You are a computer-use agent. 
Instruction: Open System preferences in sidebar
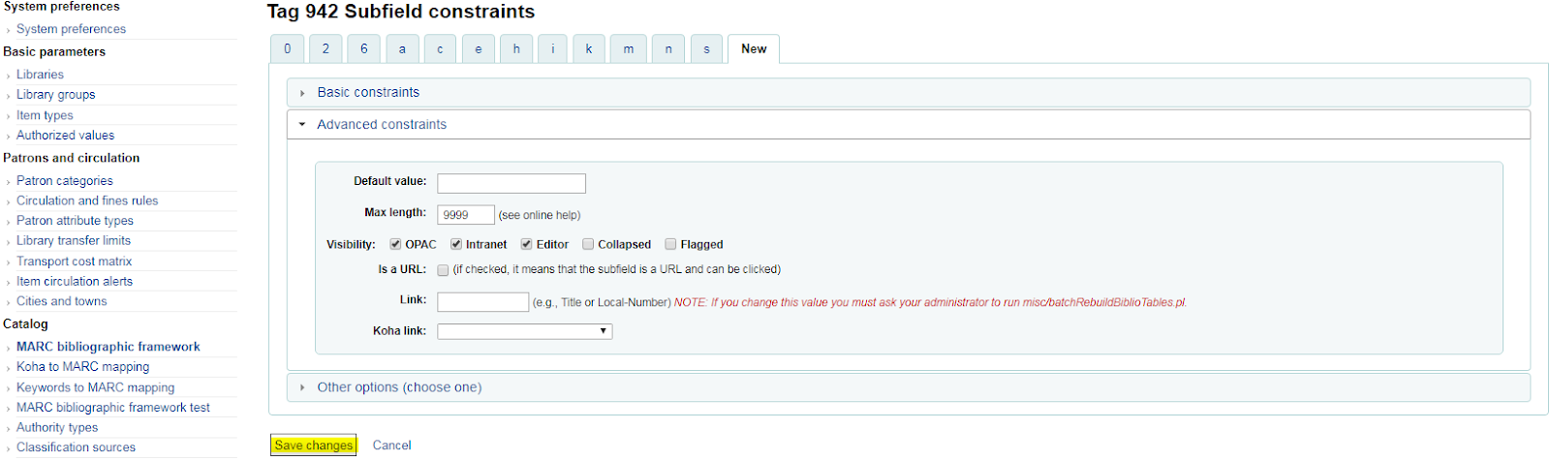click(x=71, y=29)
